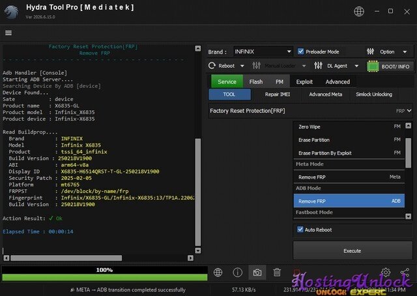417x296 pixels.
Task: Open the Advanced tab
Action: (338, 81)
